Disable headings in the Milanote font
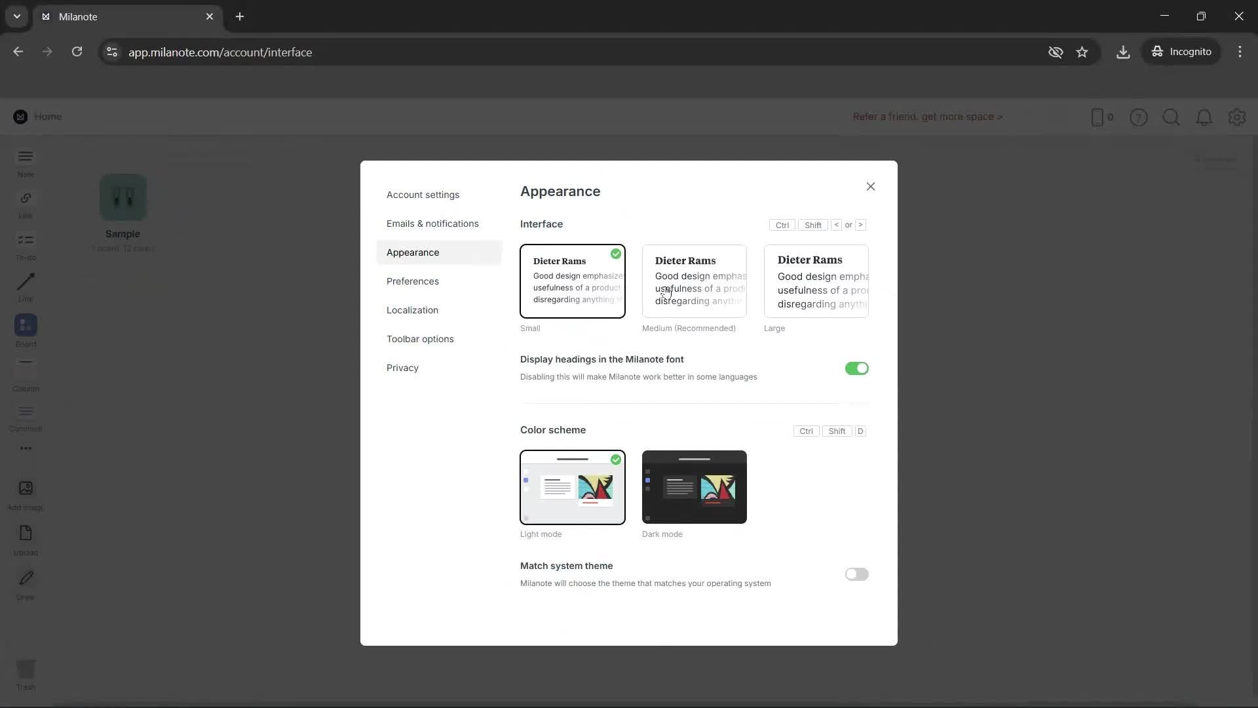Screen dimensions: 1258x708 [x=857, y=368]
